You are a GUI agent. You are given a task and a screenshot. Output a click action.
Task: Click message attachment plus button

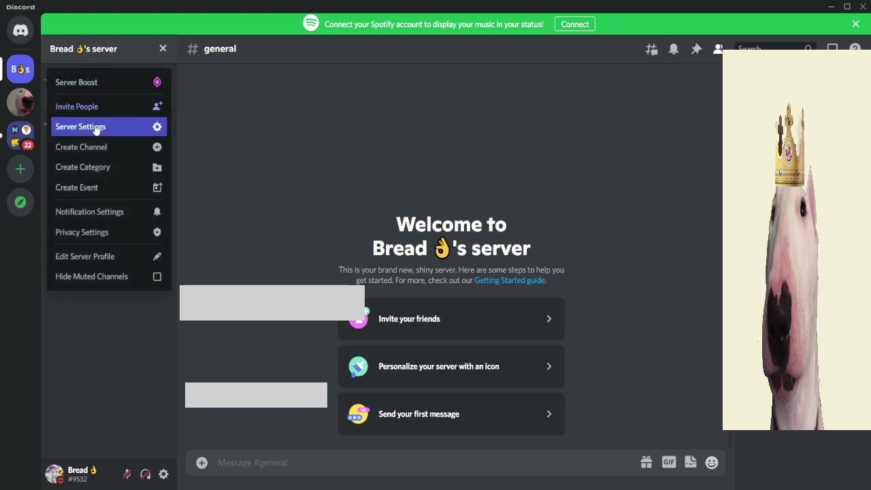[x=201, y=463]
